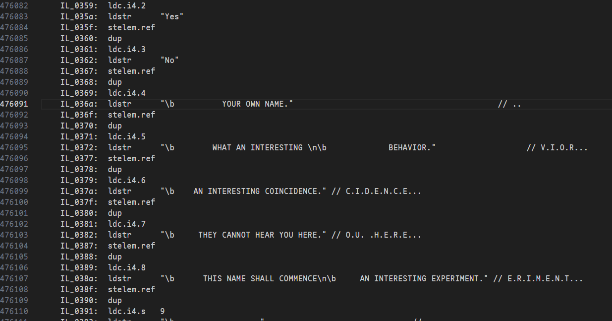Click the text "THIS NAME SHALL COMMENCE"

(260, 279)
